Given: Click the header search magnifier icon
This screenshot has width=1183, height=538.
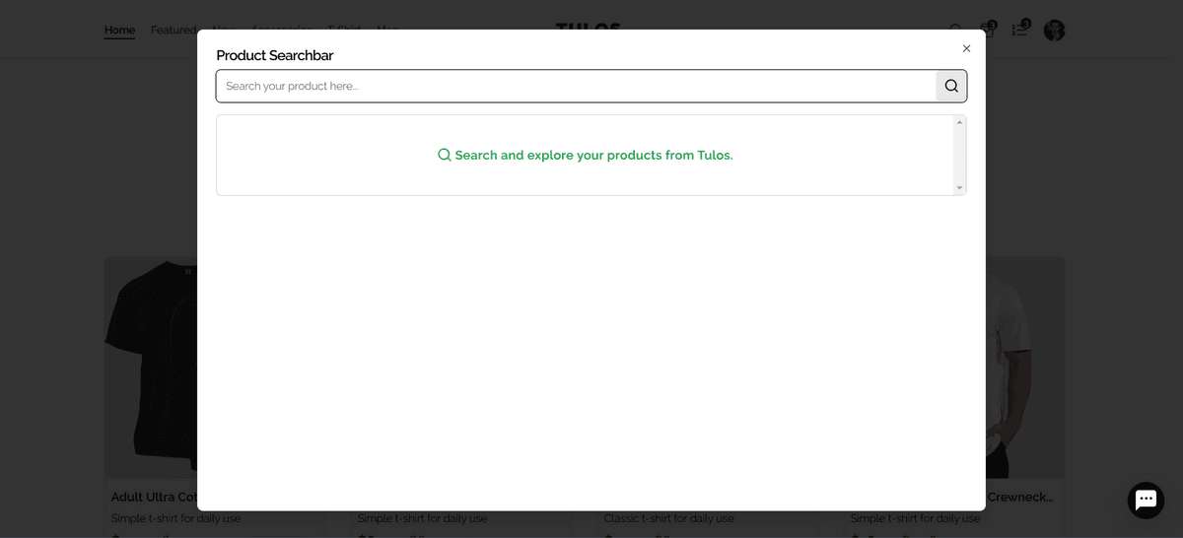Looking at the screenshot, I should [x=955, y=31].
